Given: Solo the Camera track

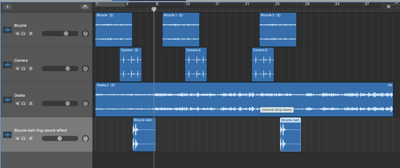Looking at the screenshot, I should pyautogui.click(x=24, y=68).
